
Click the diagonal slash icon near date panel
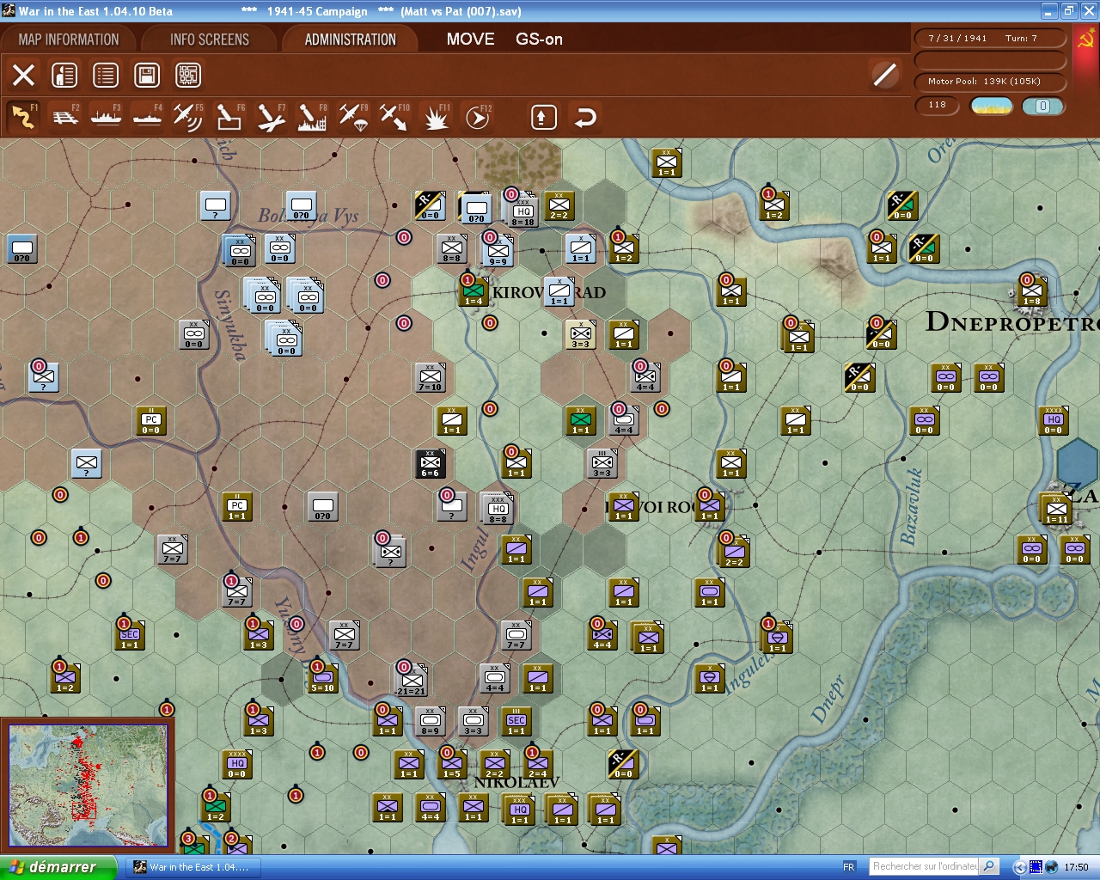coord(885,75)
